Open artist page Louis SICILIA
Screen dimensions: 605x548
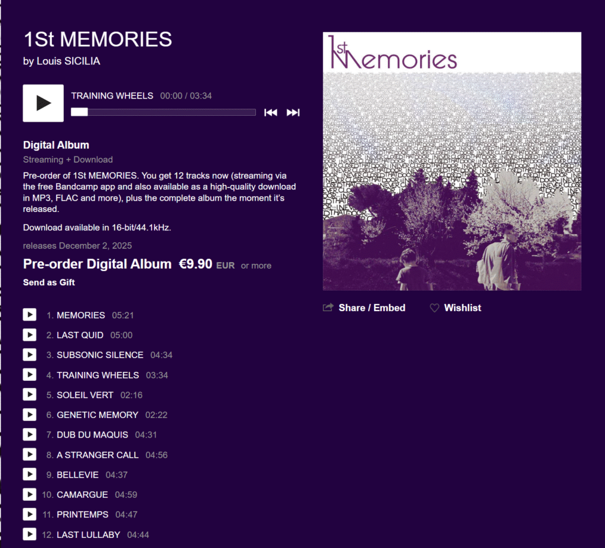tap(69, 61)
